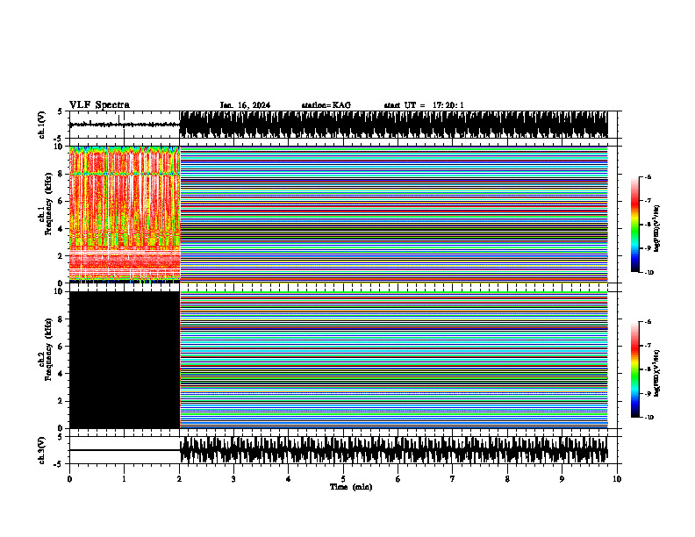Click the time axis tick label 6
This screenshot has height=537, width=695.
[x=398, y=479]
